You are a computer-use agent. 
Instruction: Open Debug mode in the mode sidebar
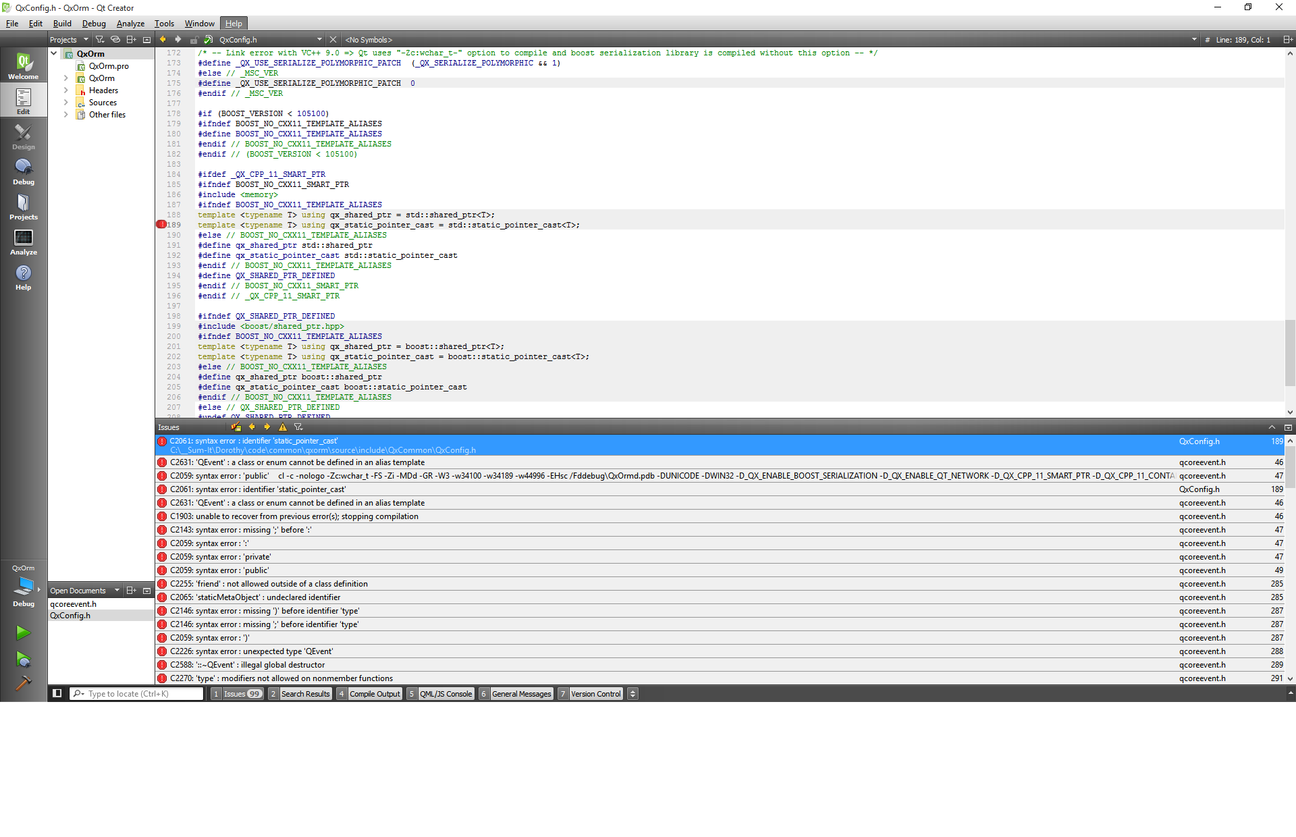pyautogui.click(x=24, y=171)
